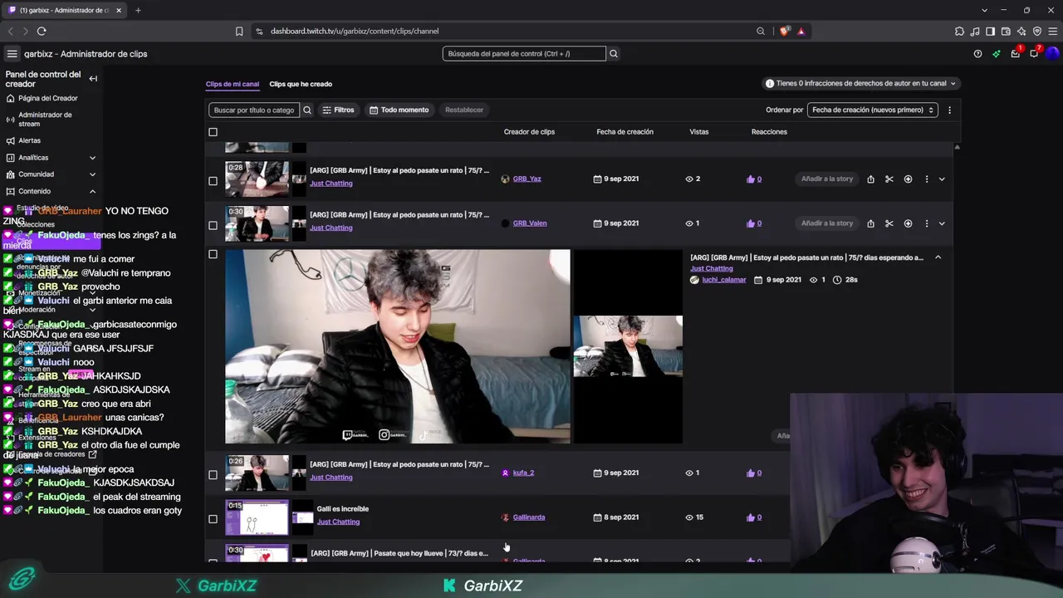Open more options for GRB_Yaz clip

click(927, 179)
